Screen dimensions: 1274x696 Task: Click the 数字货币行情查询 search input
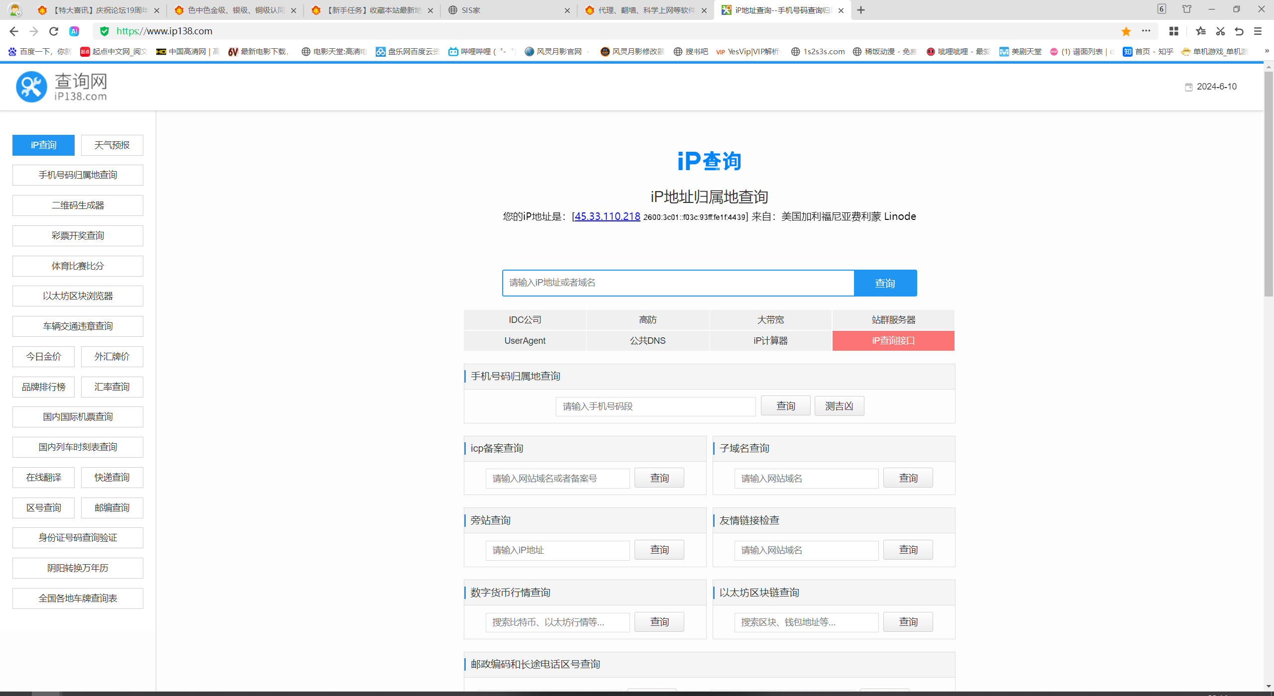[557, 622]
